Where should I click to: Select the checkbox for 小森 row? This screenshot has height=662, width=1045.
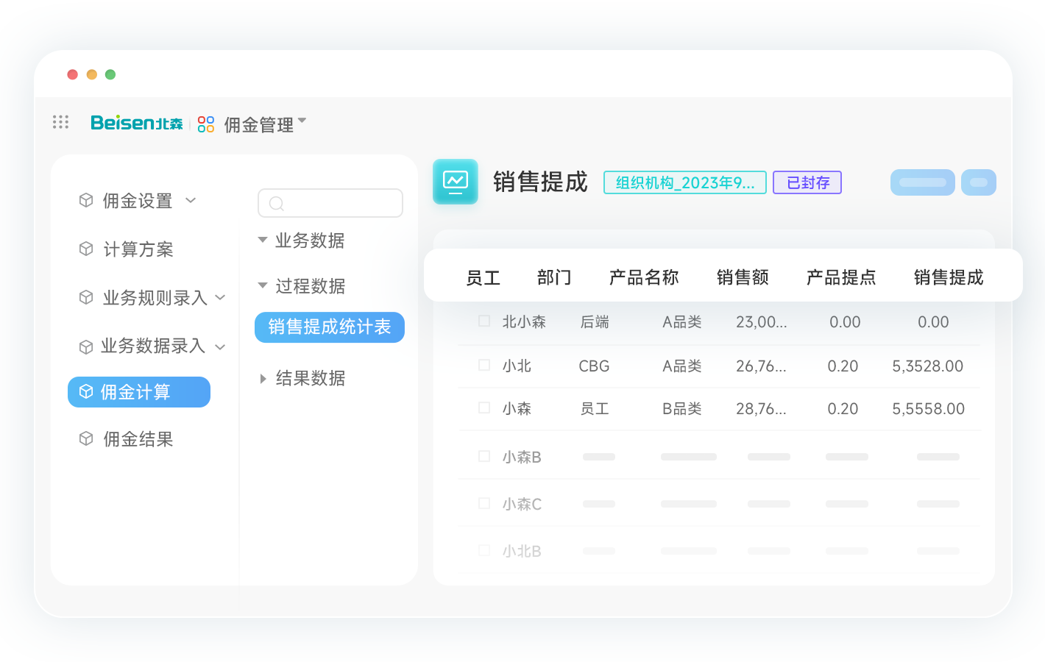point(484,407)
